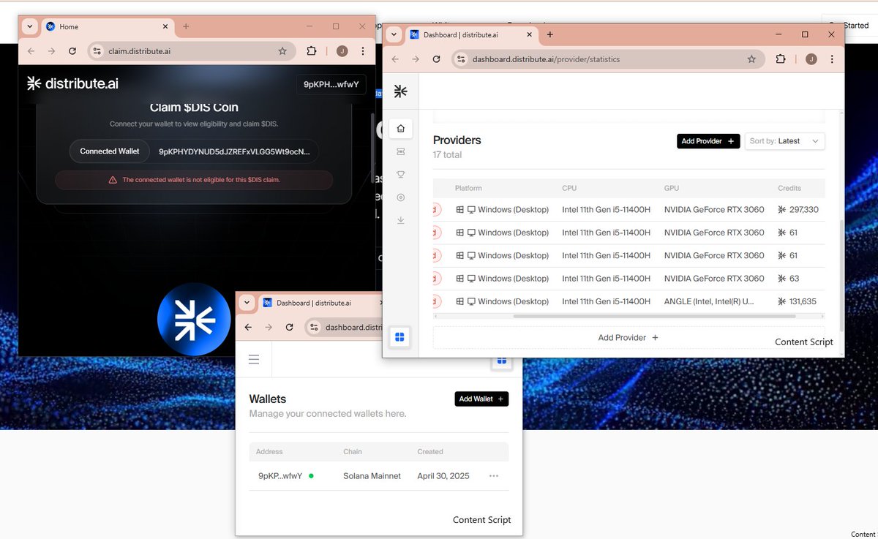The height and width of the screenshot is (539, 878).
Task: Click the not eligible warning icon
Action: [113, 180]
